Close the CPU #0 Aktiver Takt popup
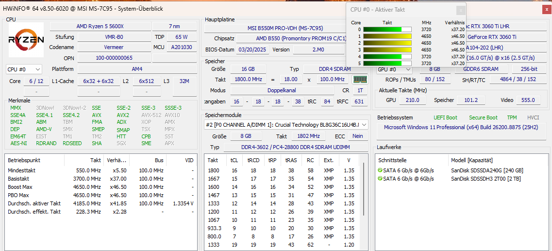The image size is (552, 251). coord(460,10)
